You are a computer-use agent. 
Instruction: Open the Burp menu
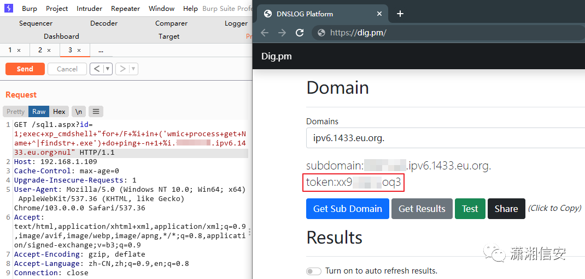pyautogui.click(x=30, y=9)
